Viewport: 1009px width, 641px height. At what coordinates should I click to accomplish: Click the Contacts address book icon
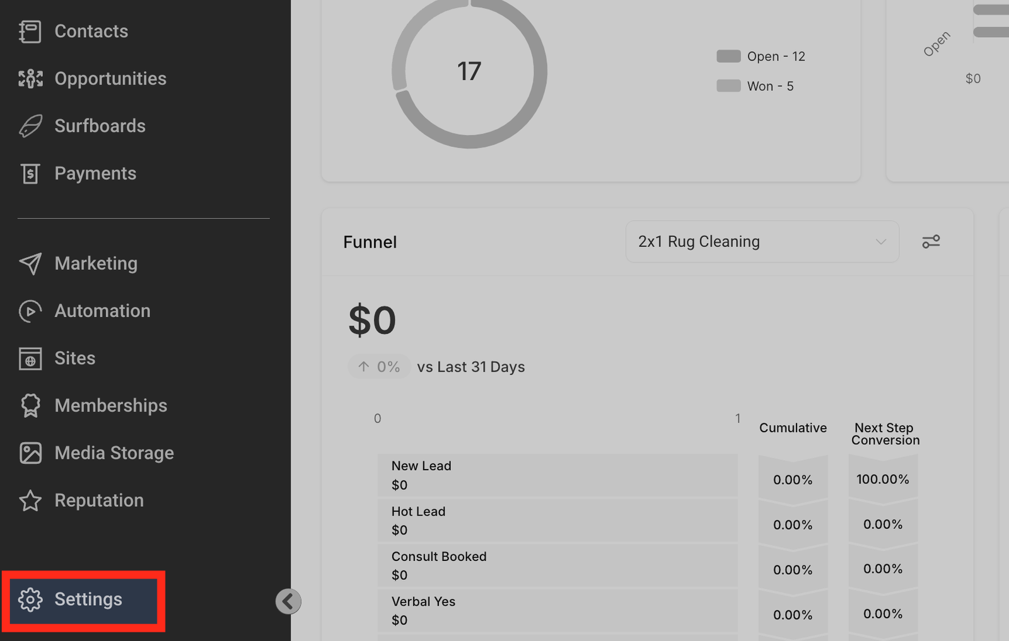(30, 32)
